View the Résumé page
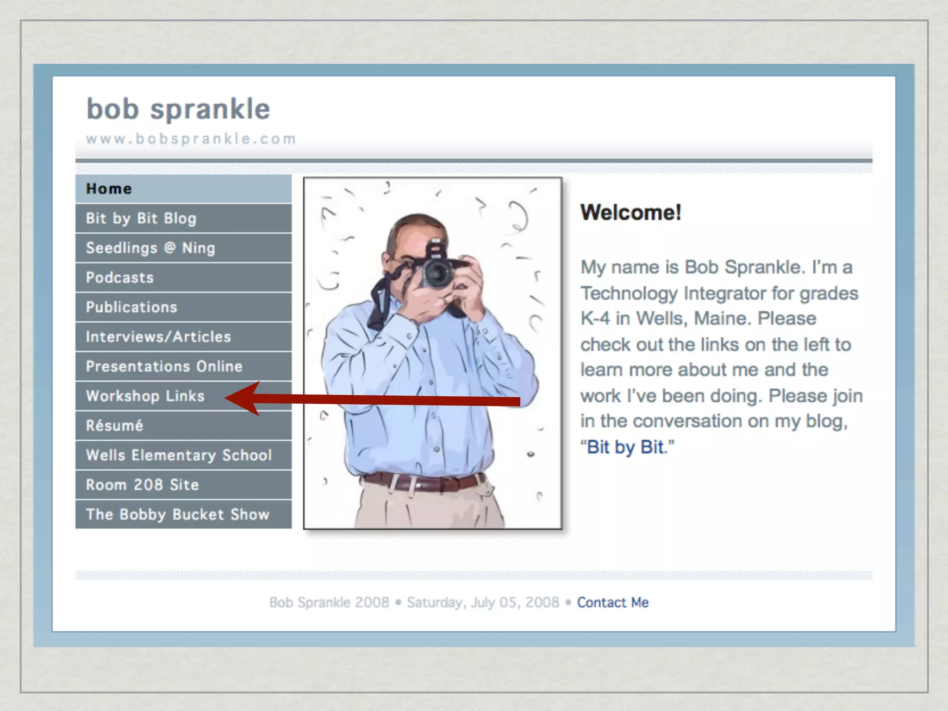 (114, 425)
